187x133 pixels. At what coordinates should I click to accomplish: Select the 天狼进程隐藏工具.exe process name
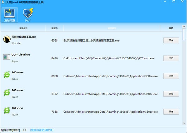(x=24, y=37)
